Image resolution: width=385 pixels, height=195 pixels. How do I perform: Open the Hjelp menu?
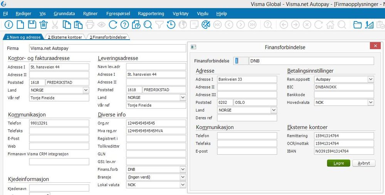[222, 14]
